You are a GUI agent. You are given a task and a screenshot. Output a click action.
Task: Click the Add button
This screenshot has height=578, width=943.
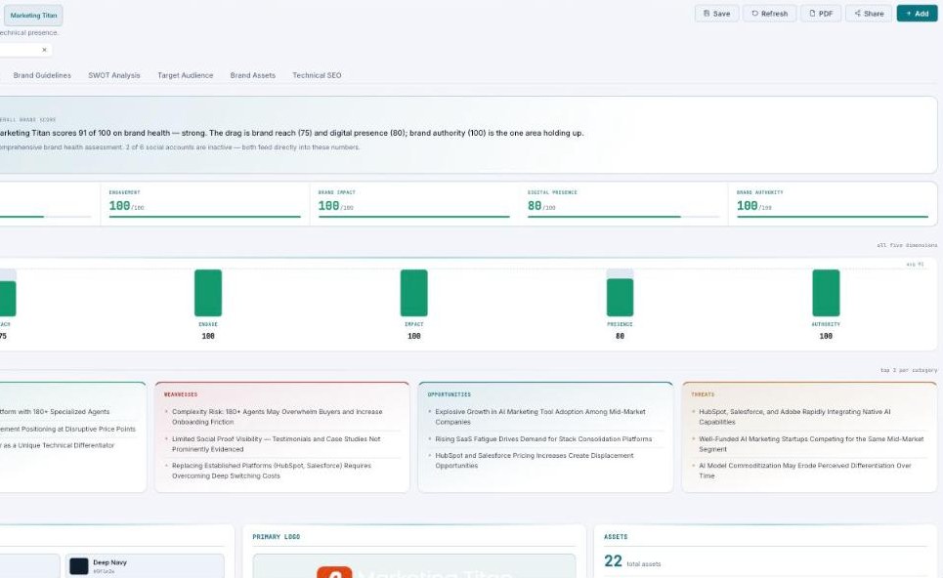coord(917,14)
